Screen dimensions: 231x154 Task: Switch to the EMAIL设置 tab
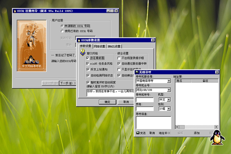point(114,46)
